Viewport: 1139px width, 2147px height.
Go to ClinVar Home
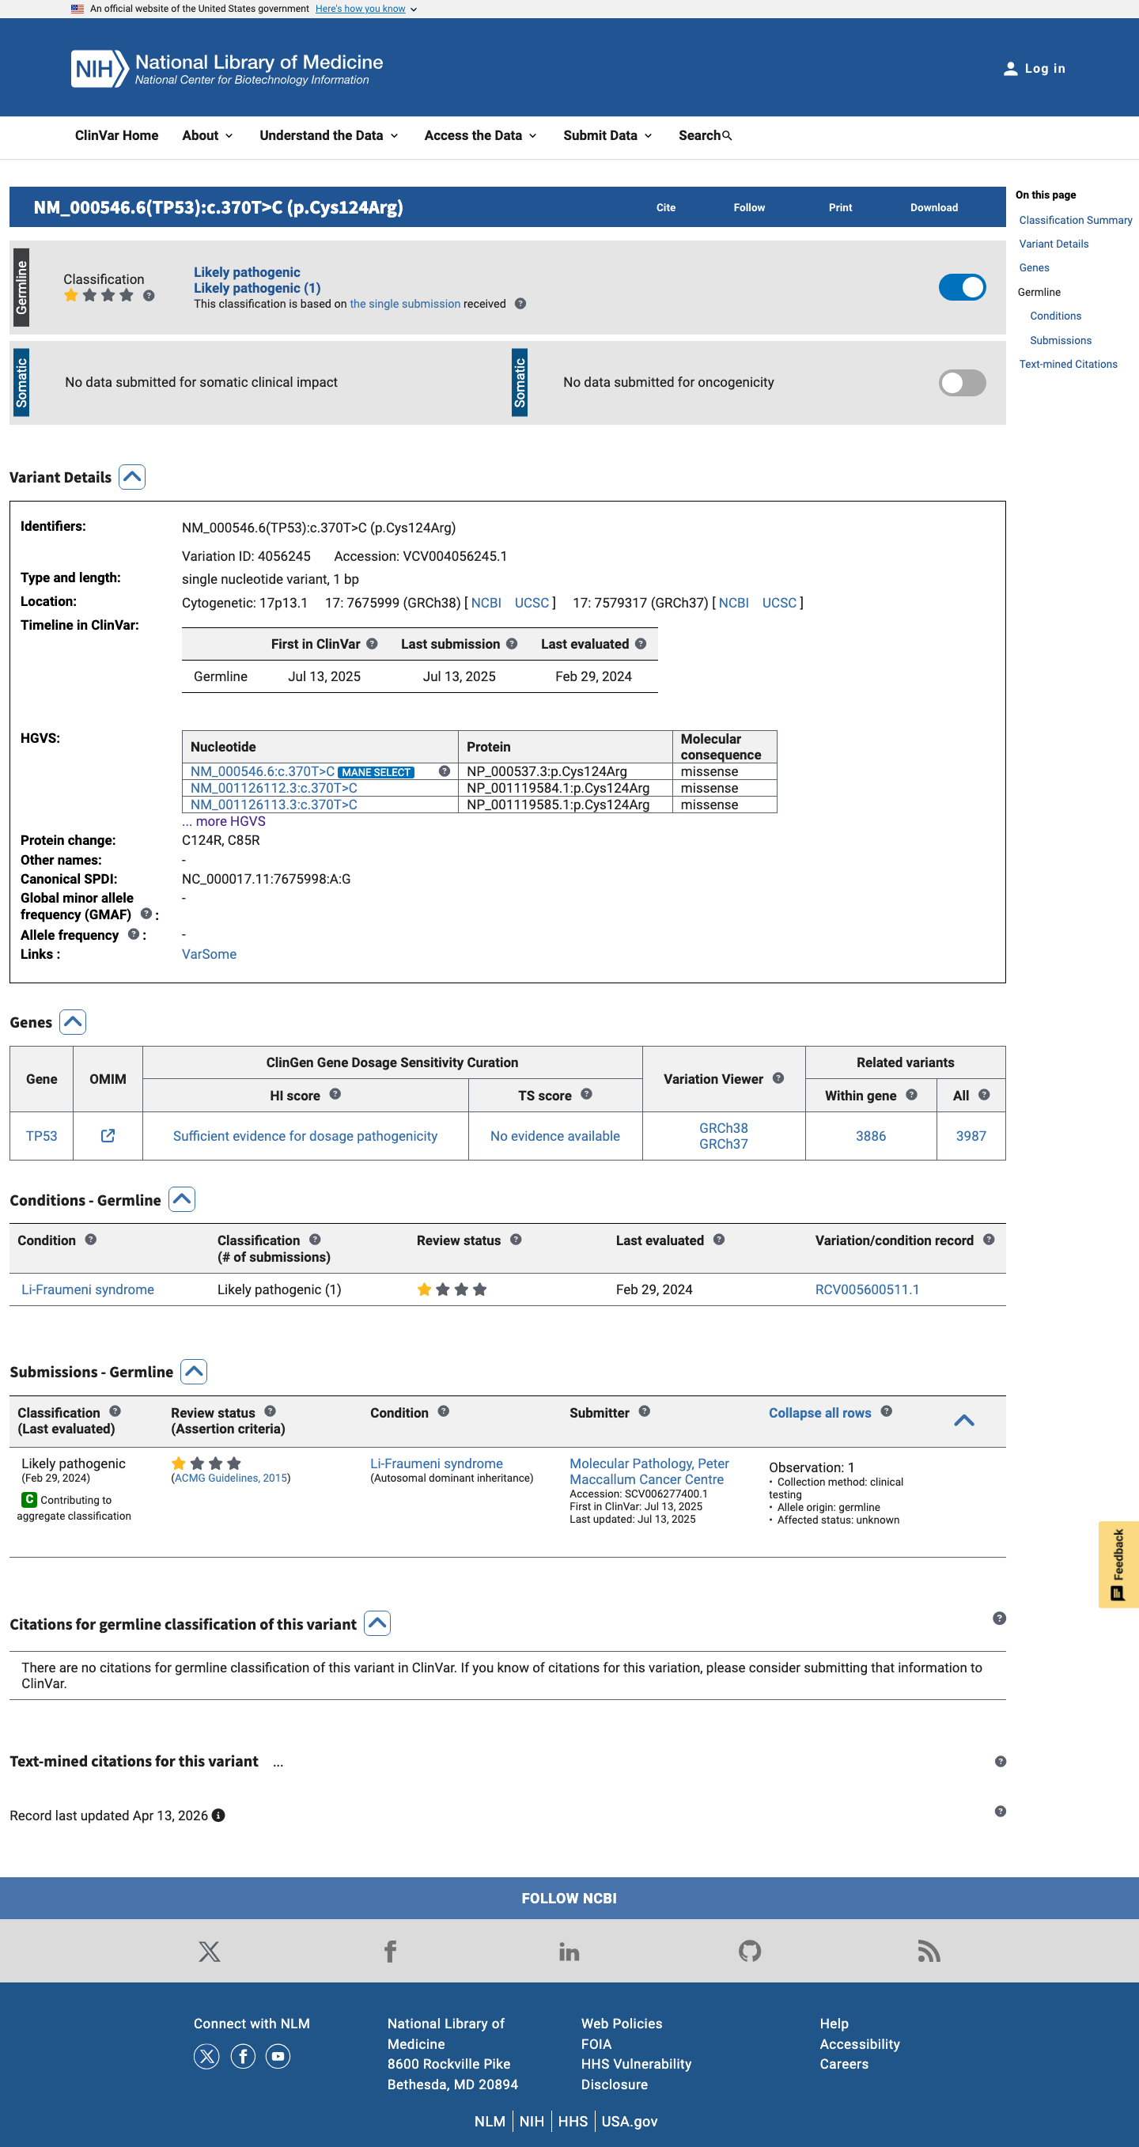[x=116, y=136]
